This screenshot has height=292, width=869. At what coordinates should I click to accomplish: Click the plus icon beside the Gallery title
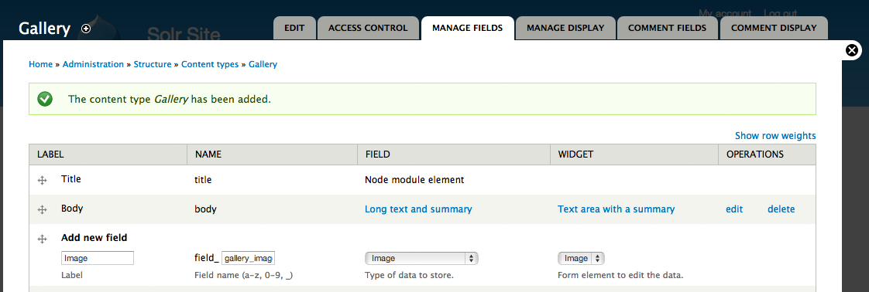tap(86, 29)
